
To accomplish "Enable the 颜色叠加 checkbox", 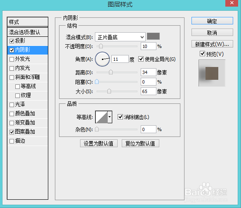I will click(12, 114).
